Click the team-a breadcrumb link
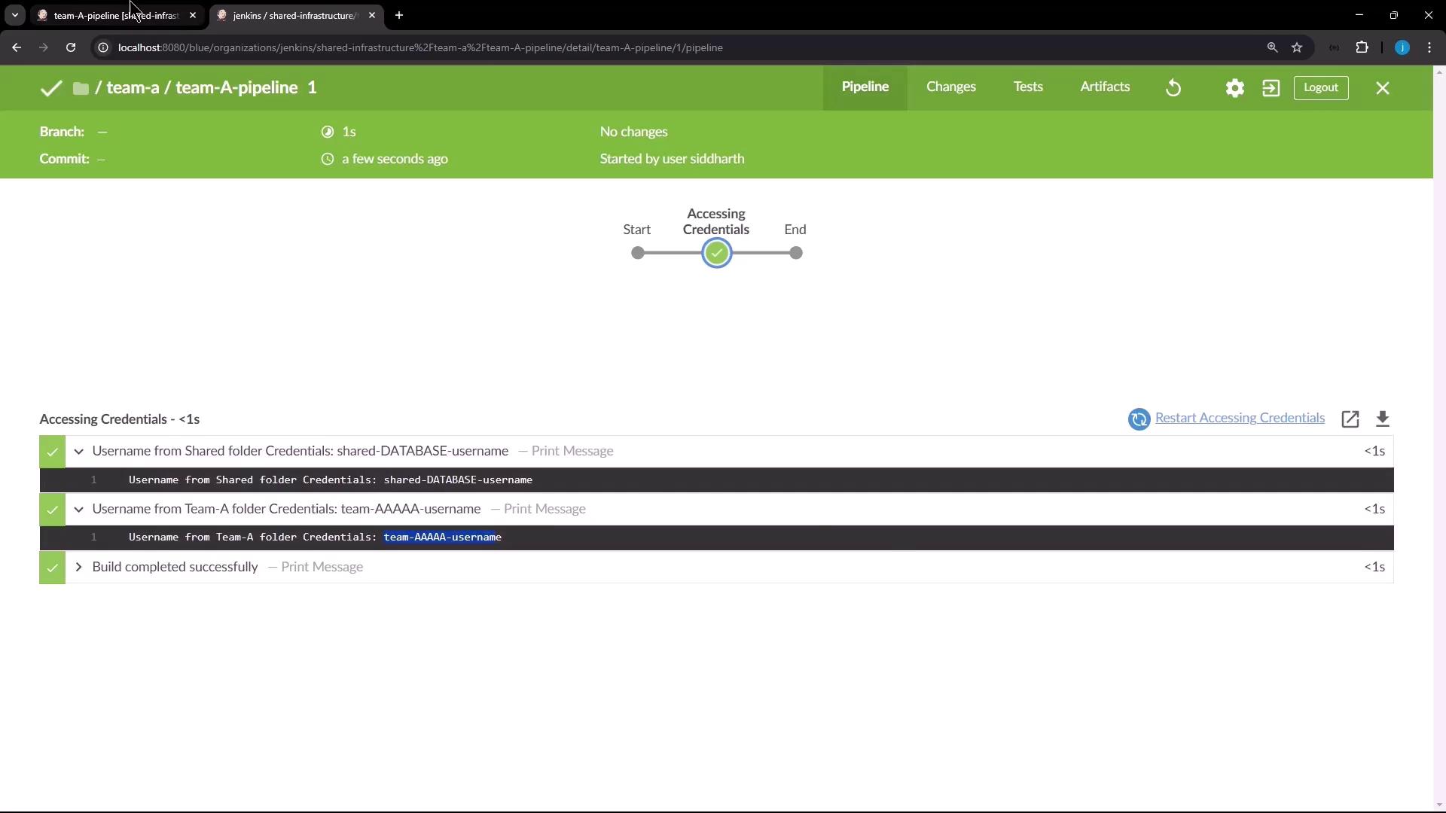 pos(133,87)
